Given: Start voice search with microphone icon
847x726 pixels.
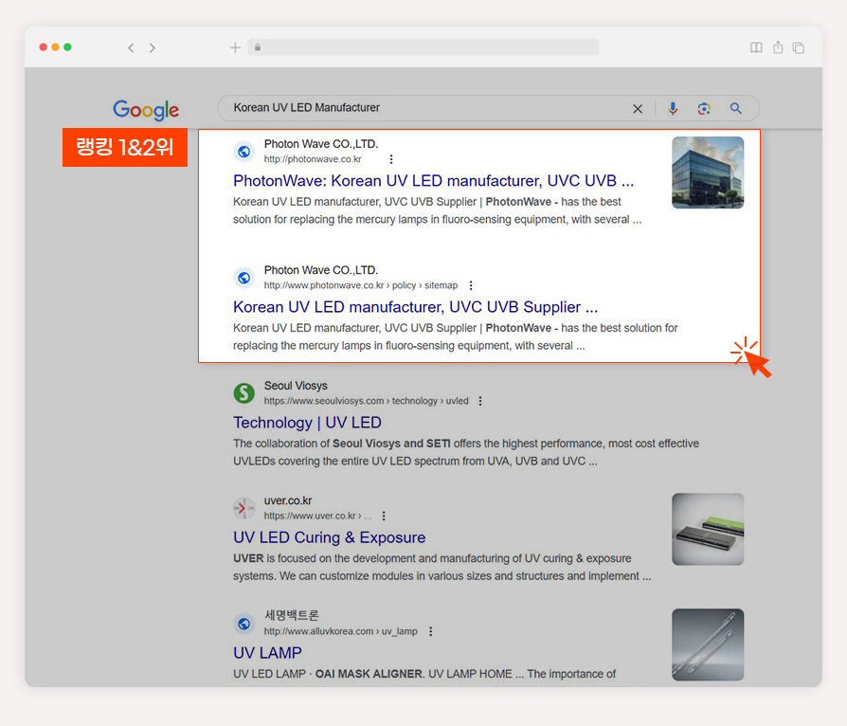Looking at the screenshot, I should point(673,108).
